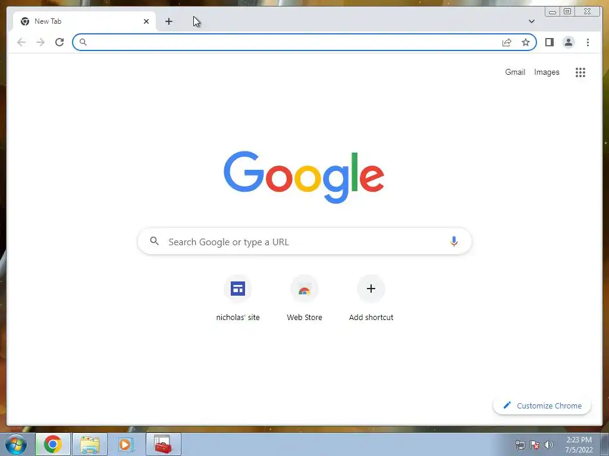Focus the Search Google or type a URL box

[304, 242]
